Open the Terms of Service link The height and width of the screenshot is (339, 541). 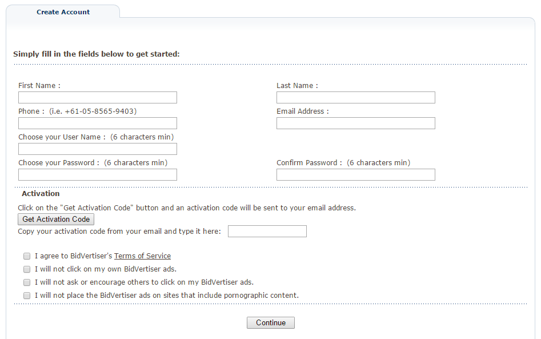(142, 256)
